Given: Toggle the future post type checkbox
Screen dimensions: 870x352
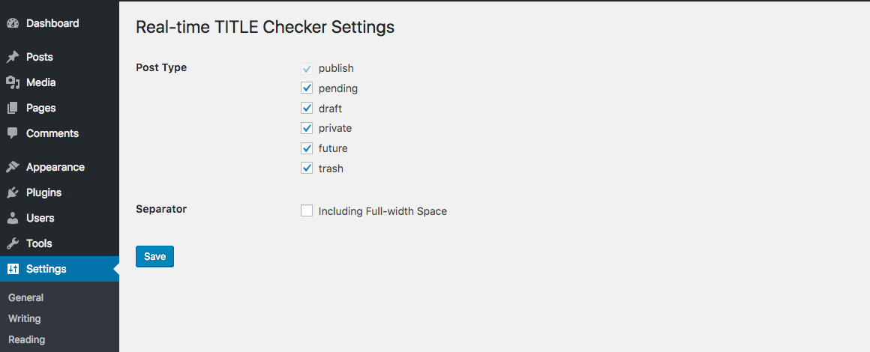Looking at the screenshot, I should (307, 148).
